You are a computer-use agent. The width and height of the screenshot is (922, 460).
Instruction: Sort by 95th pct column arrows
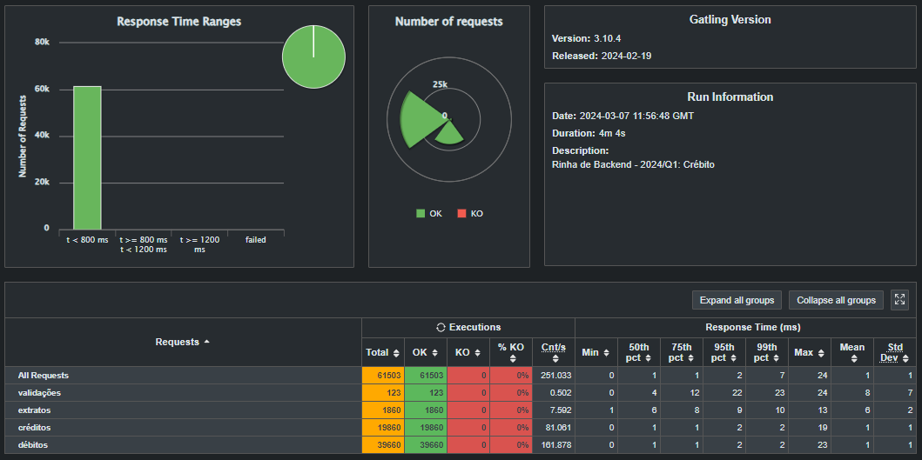tap(733, 357)
